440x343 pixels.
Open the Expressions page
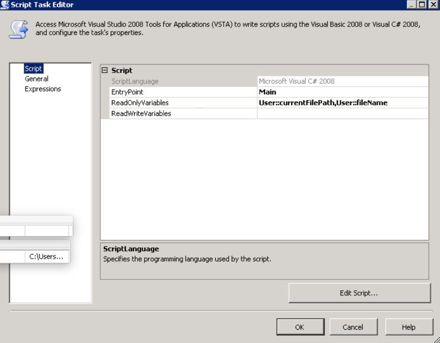(42, 89)
